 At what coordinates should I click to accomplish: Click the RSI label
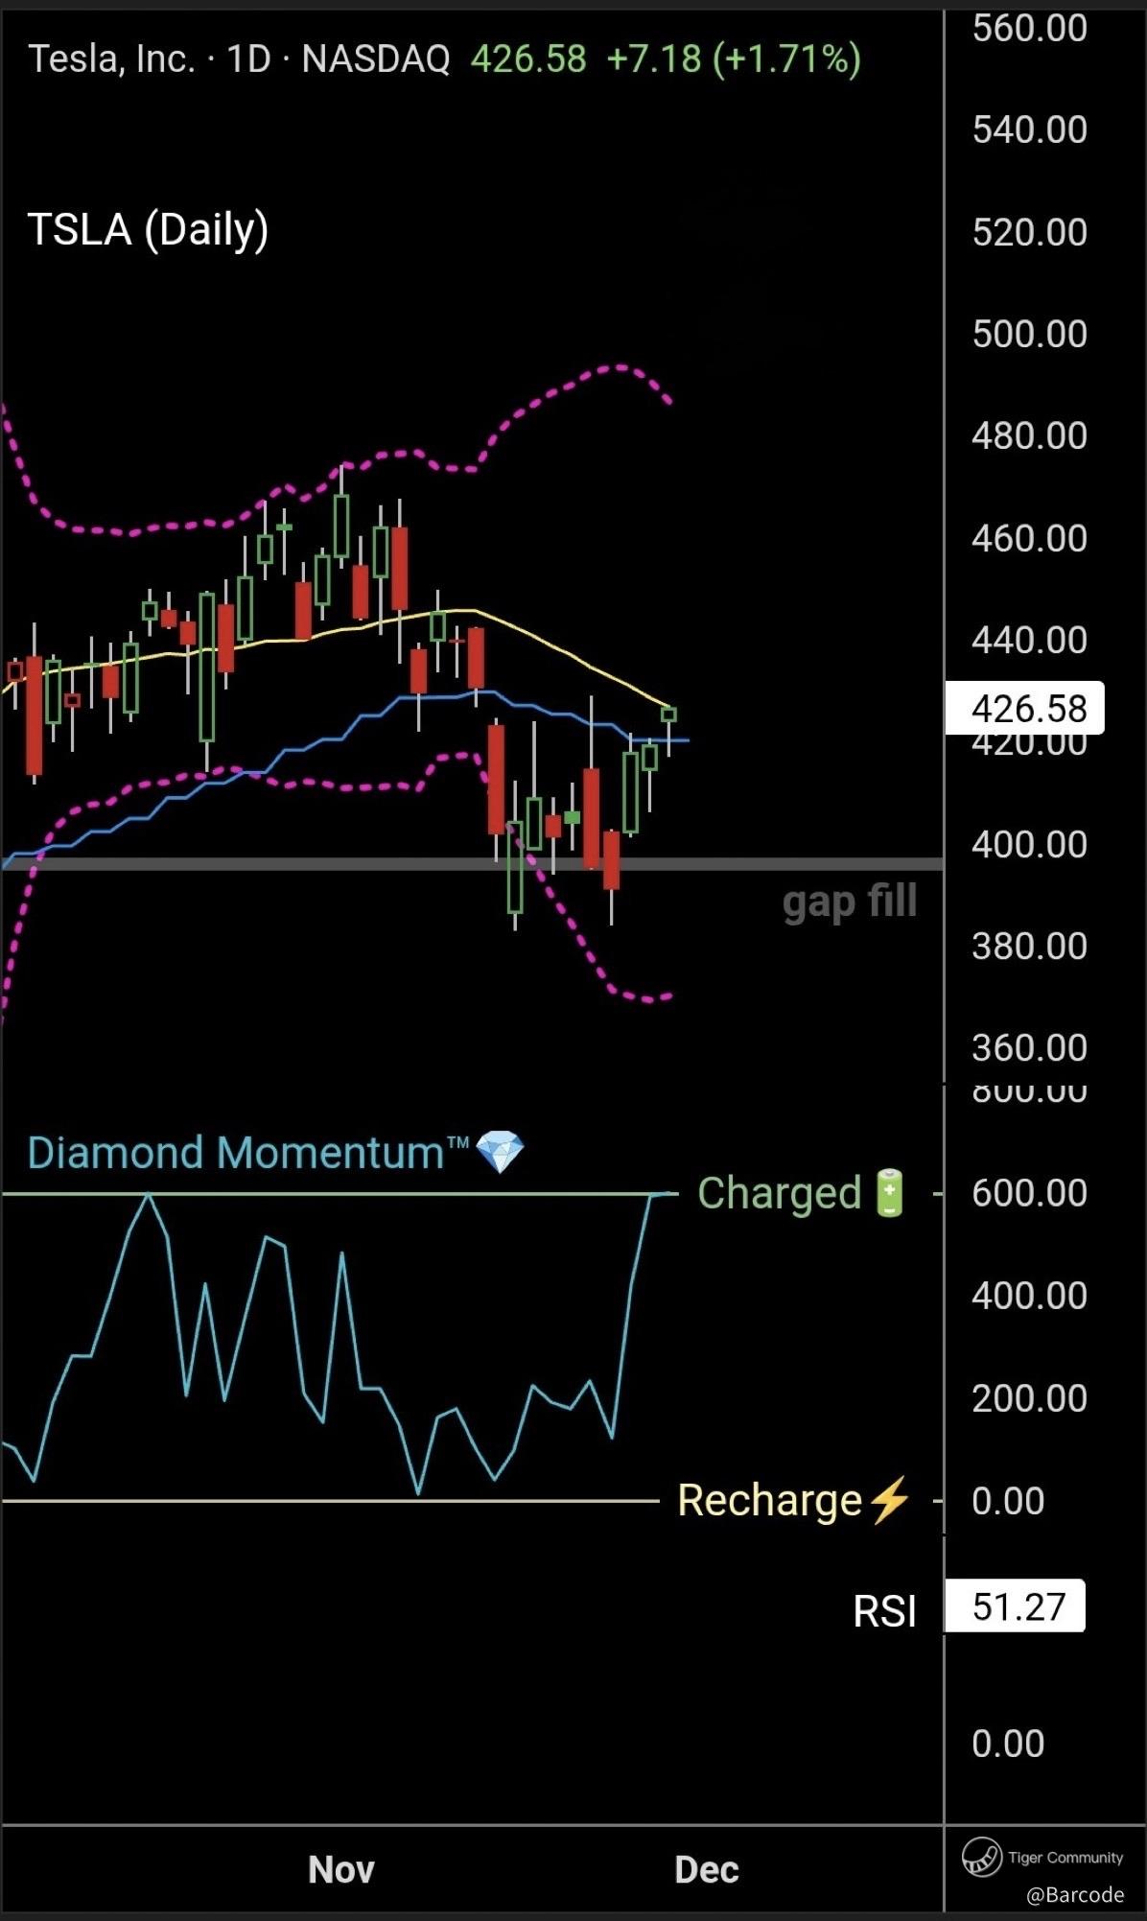pyautogui.click(x=884, y=1611)
